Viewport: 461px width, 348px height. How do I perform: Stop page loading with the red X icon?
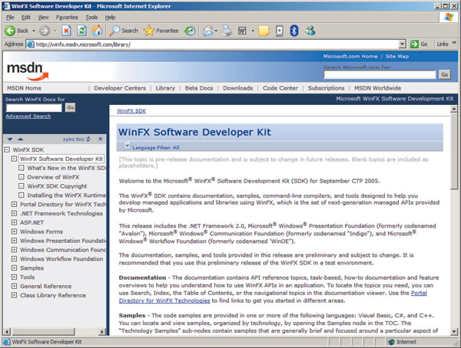(x=66, y=31)
